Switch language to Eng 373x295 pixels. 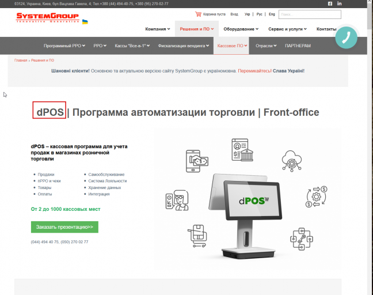(272, 14)
